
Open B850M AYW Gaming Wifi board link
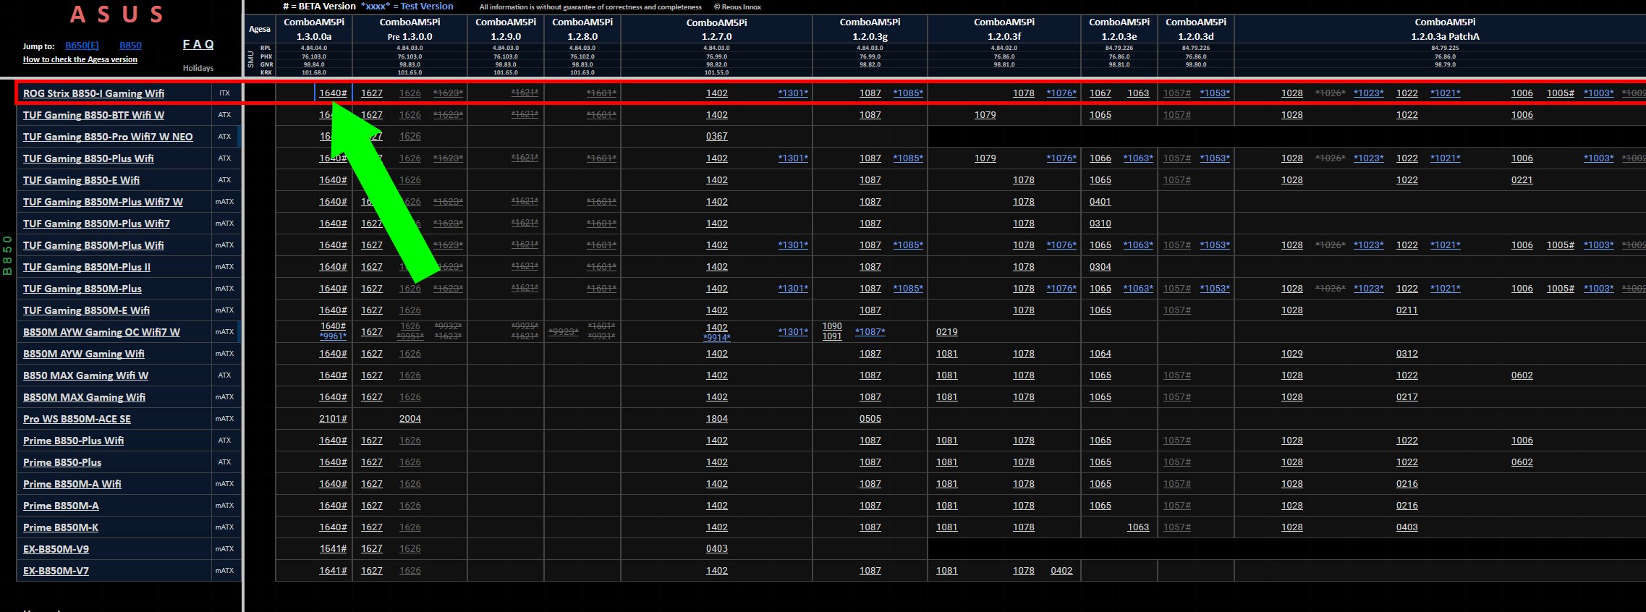tap(83, 354)
